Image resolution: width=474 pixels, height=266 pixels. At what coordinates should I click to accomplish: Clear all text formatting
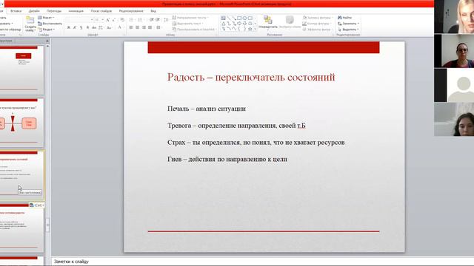tap(121, 20)
